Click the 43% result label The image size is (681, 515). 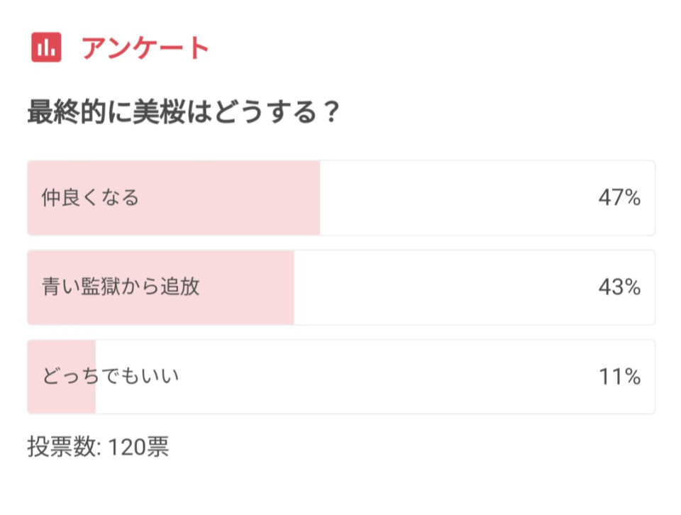619,287
